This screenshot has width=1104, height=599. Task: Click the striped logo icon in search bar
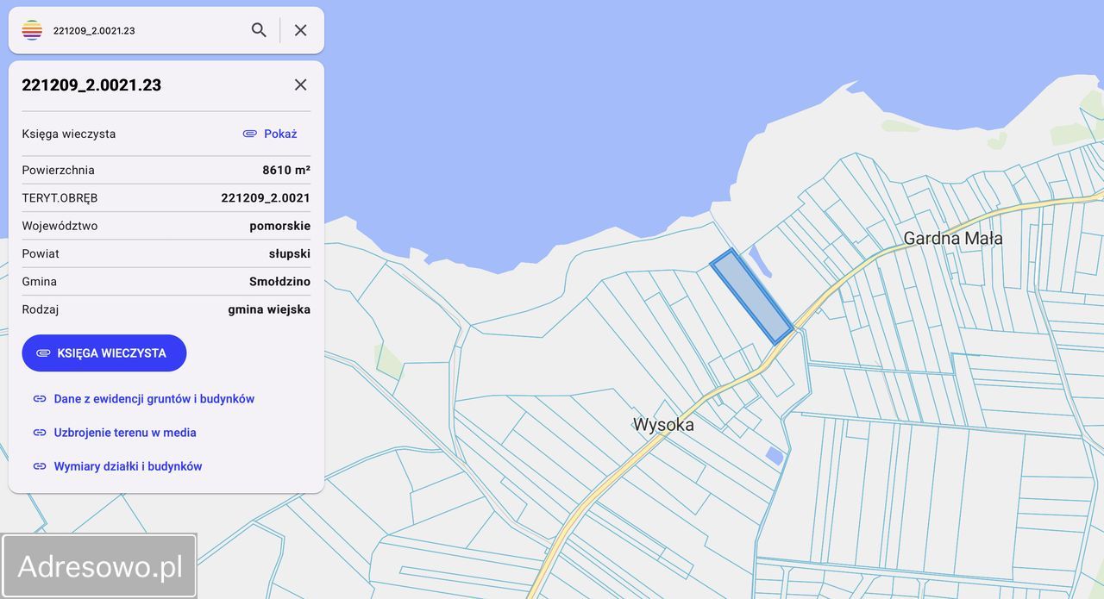(x=32, y=30)
